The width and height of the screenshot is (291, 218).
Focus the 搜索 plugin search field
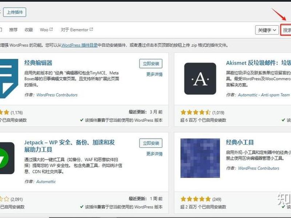(286, 30)
